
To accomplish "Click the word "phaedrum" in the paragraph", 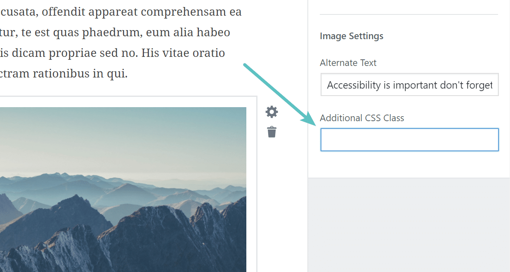I will [109, 33].
